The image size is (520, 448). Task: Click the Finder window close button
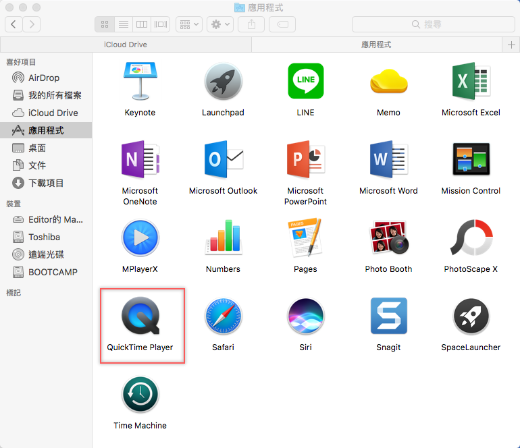[x=9, y=7]
